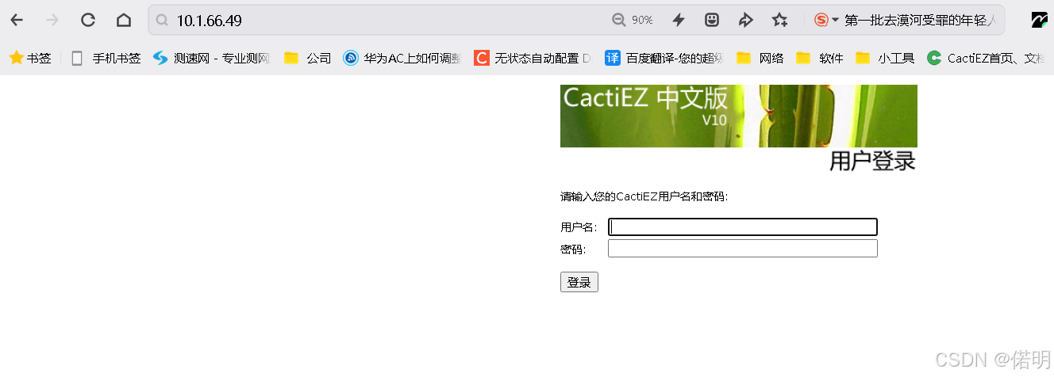Open the 测速网 bookmark
The height and width of the screenshot is (377, 1054).
[212, 58]
